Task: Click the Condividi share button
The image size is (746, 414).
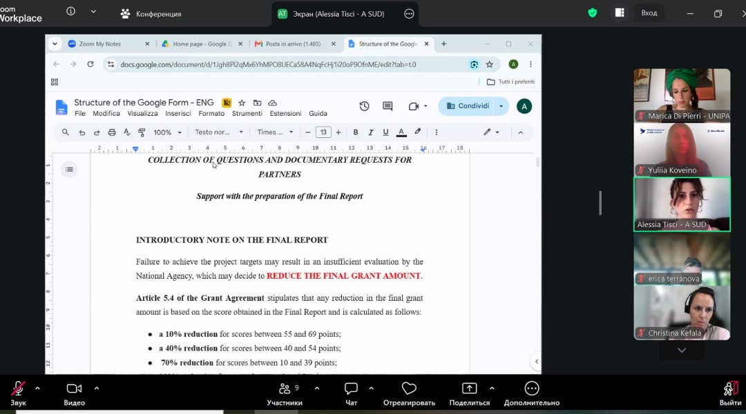Action: click(x=468, y=106)
